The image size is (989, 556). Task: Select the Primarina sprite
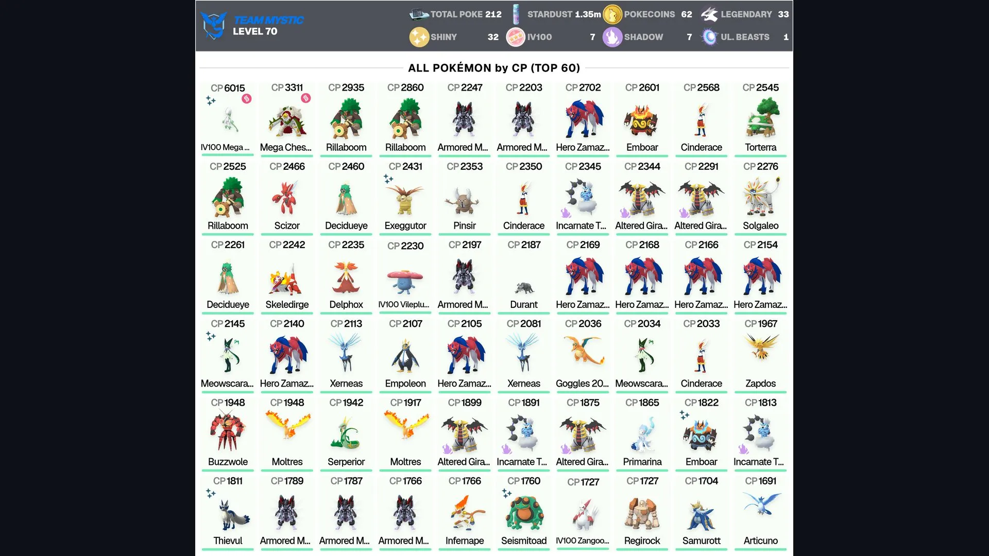tap(642, 434)
